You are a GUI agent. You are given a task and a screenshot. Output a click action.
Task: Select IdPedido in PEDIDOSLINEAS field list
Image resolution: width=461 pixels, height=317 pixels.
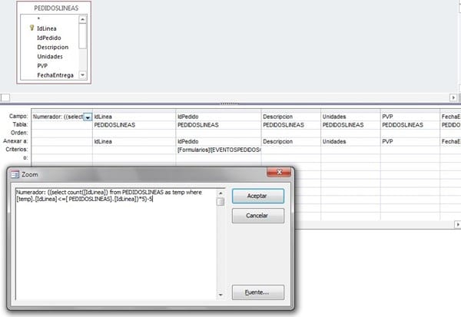(49, 38)
